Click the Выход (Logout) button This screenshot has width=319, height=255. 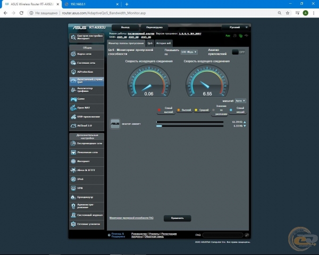[125, 27]
